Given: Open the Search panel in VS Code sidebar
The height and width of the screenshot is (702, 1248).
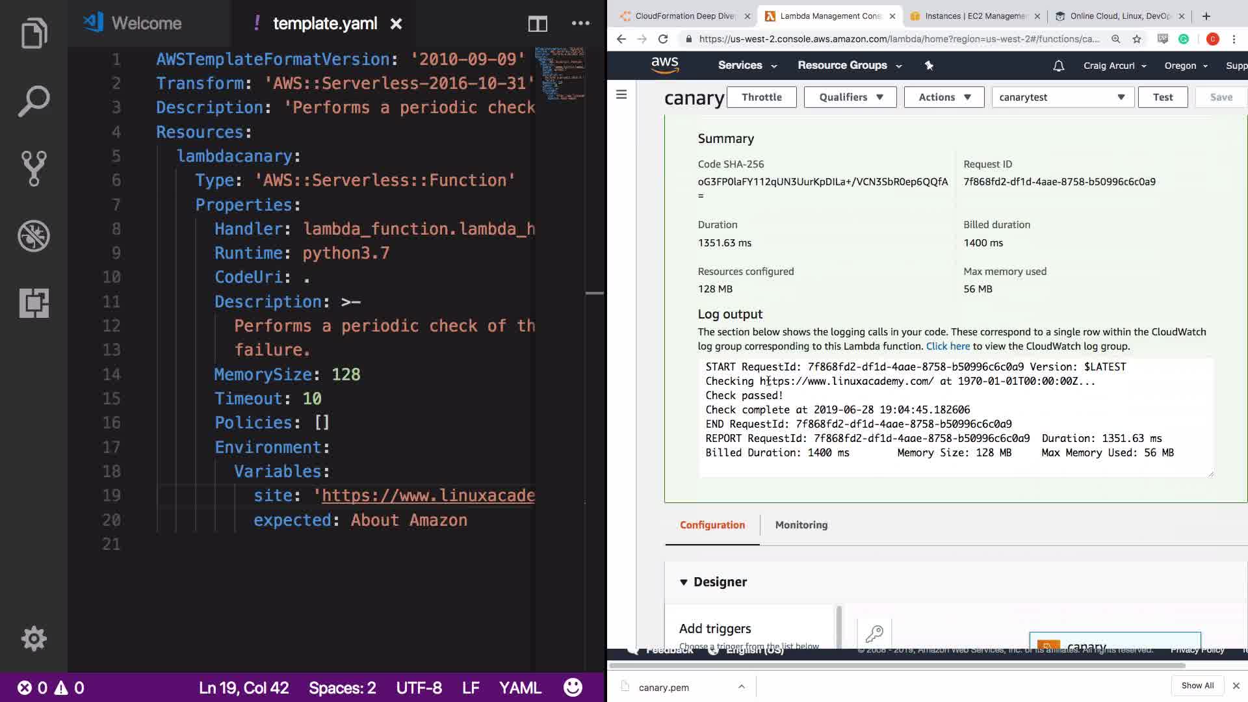Looking at the screenshot, I should click(34, 101).
